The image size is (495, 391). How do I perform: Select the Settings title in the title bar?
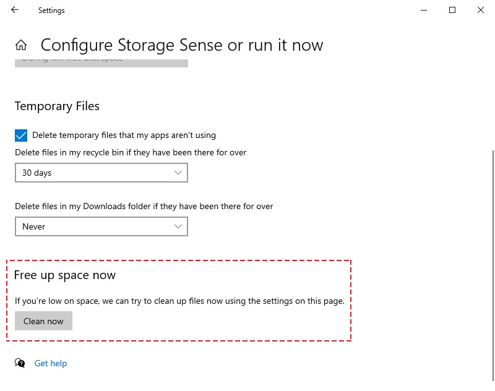point(51,10)
